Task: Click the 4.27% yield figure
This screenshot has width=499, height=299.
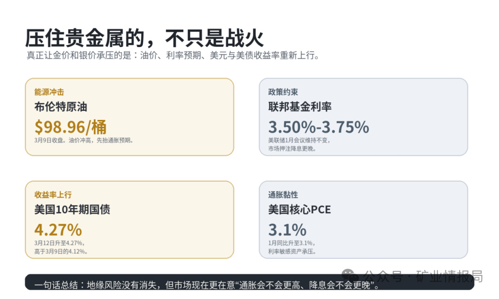Action: point(58,230)
